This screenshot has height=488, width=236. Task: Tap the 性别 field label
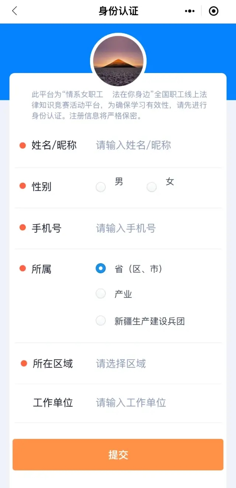(x=41, y=187)
